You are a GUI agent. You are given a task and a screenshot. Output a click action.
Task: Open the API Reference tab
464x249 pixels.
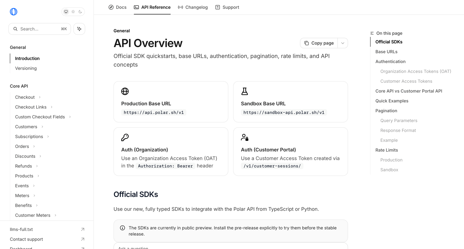pyautogui.click(x=152, y=7)
